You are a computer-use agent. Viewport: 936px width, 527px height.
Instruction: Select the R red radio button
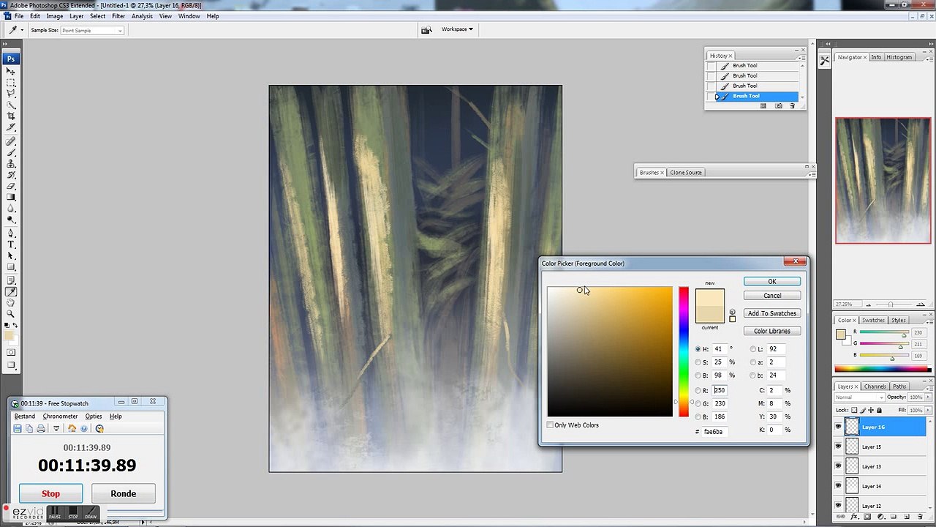pos(698,390)
